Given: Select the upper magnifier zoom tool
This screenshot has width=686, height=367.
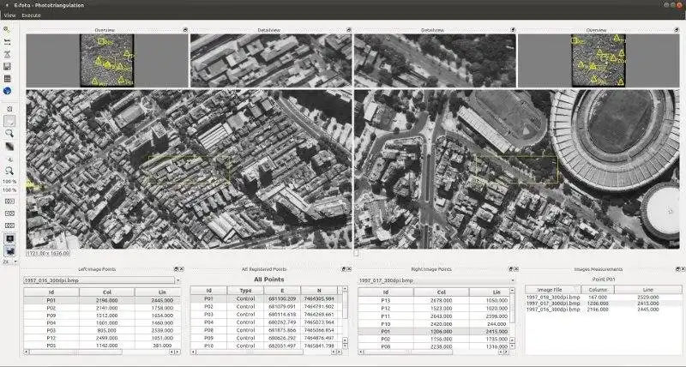Looking at the screenshot, I should (9, 134).
